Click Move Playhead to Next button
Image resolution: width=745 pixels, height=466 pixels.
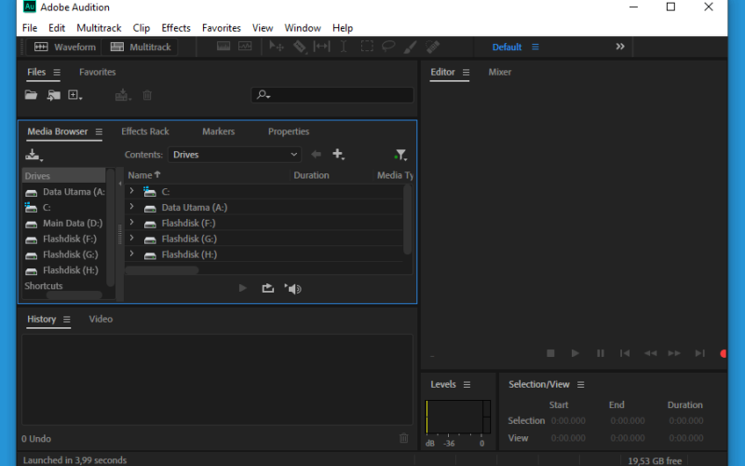[699, 353]
